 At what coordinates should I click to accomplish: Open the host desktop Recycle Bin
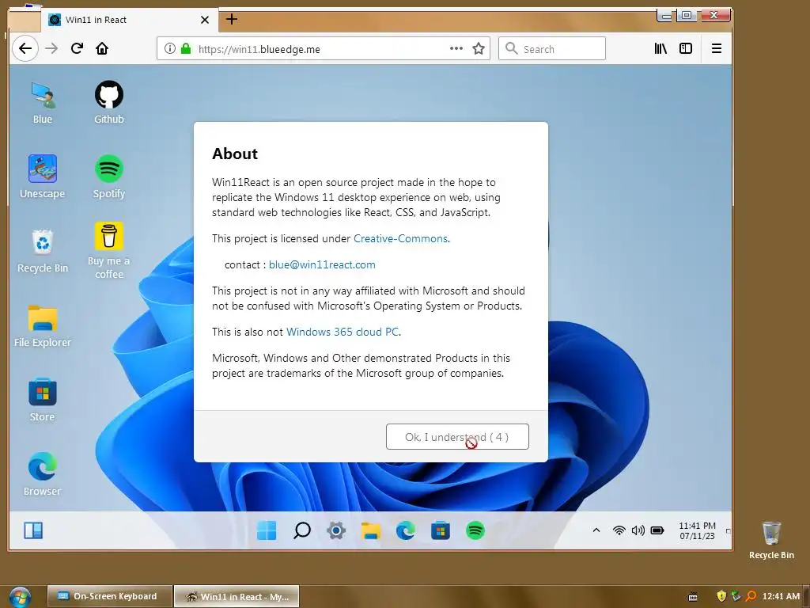tap(771, 540)
